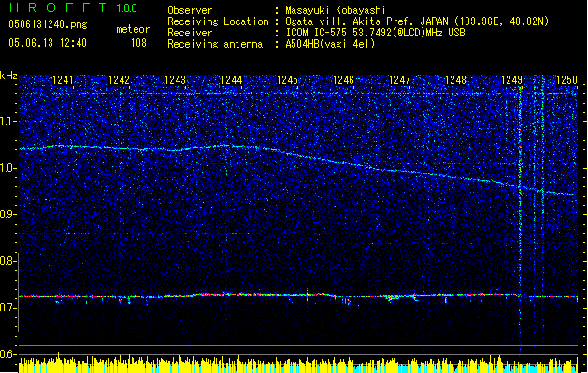
Task: Click the 1242 time marker
Action: click(119, 80)
